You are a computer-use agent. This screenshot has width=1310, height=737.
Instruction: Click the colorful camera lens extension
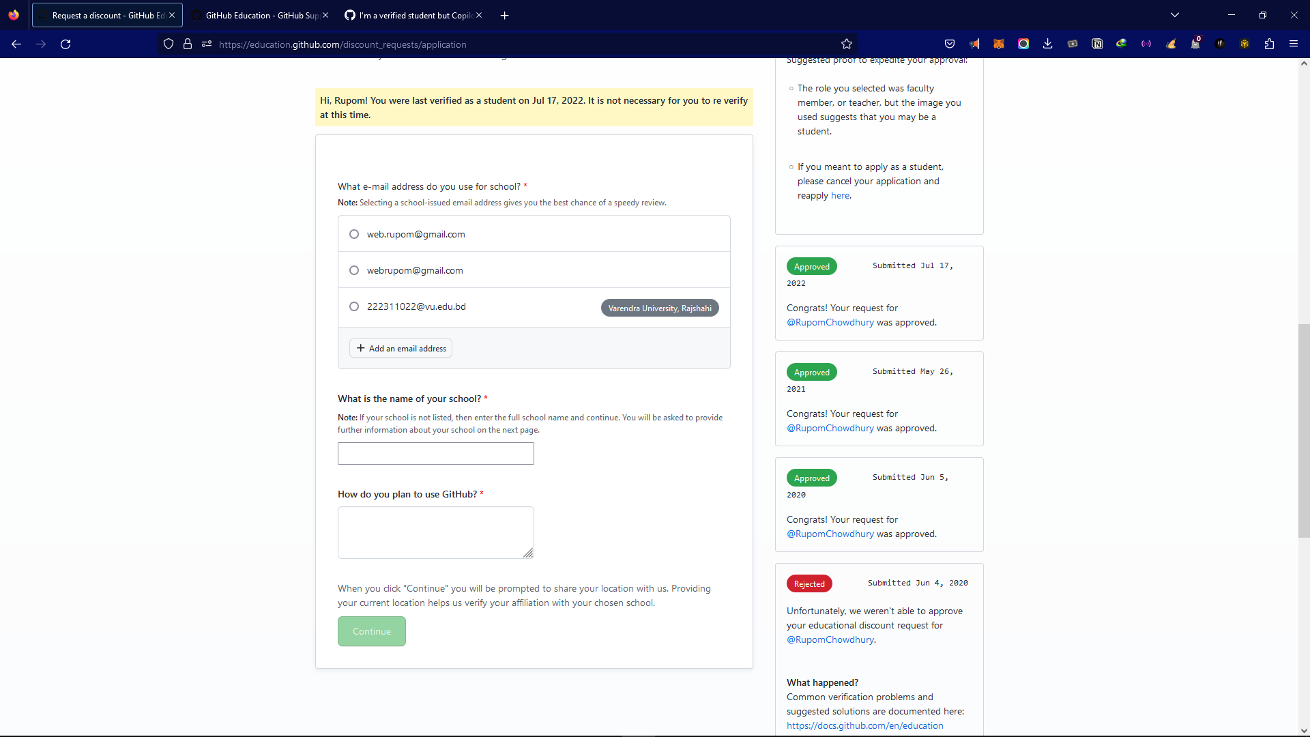click(1023, 44)
